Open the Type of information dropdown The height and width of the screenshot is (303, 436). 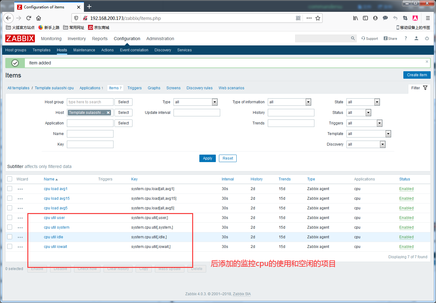(x=289, y=102)
